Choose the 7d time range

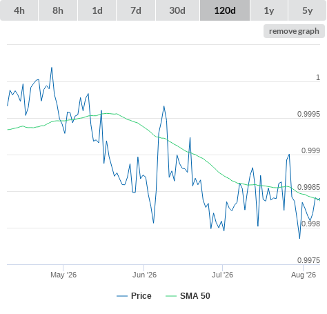[x=136, y=10]
